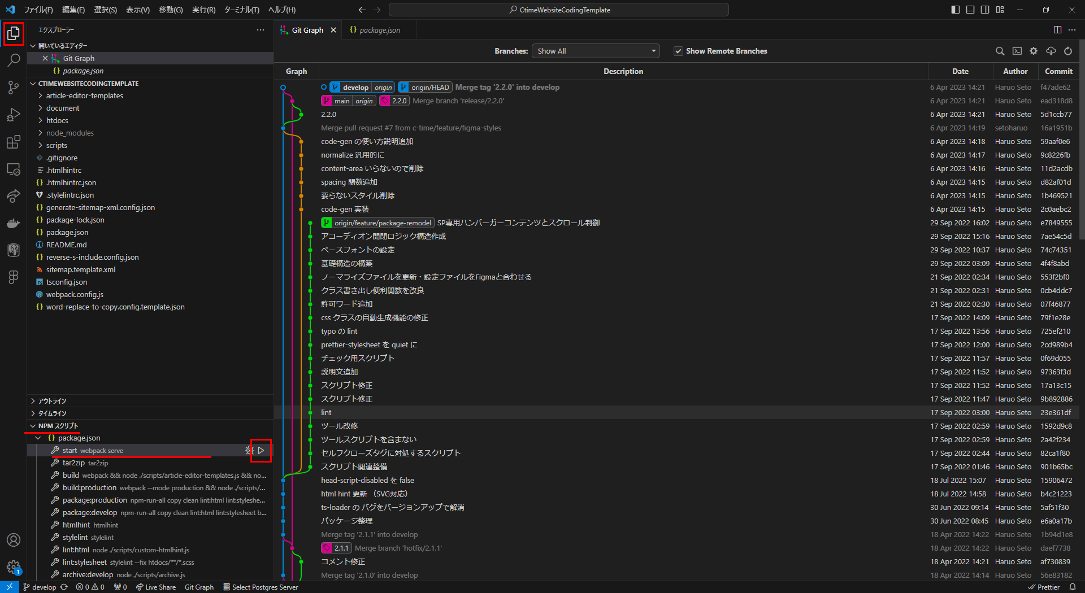Open the Extensions view

point(14,142)
